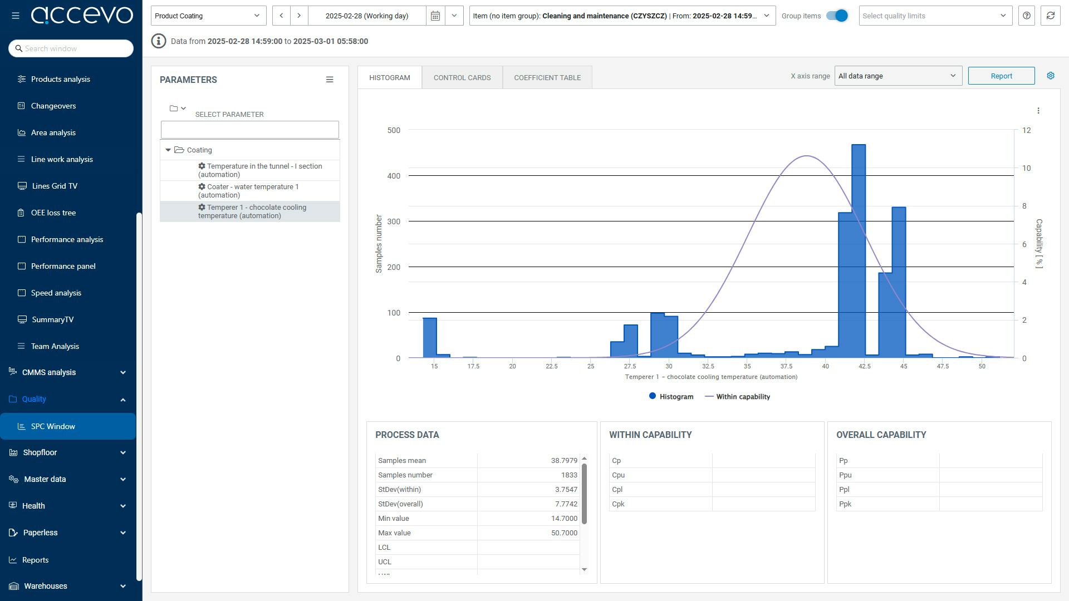Go to next day arrow
The image size is (1069, 601).
point(299,16)
